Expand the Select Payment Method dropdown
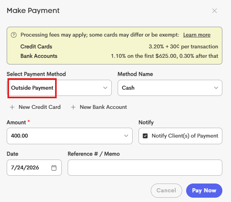This screenshot has height=202, width=231. click(59, 88)
